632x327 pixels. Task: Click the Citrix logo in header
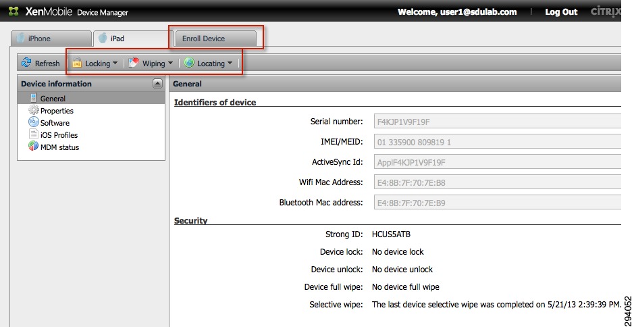tap(606, 12)
